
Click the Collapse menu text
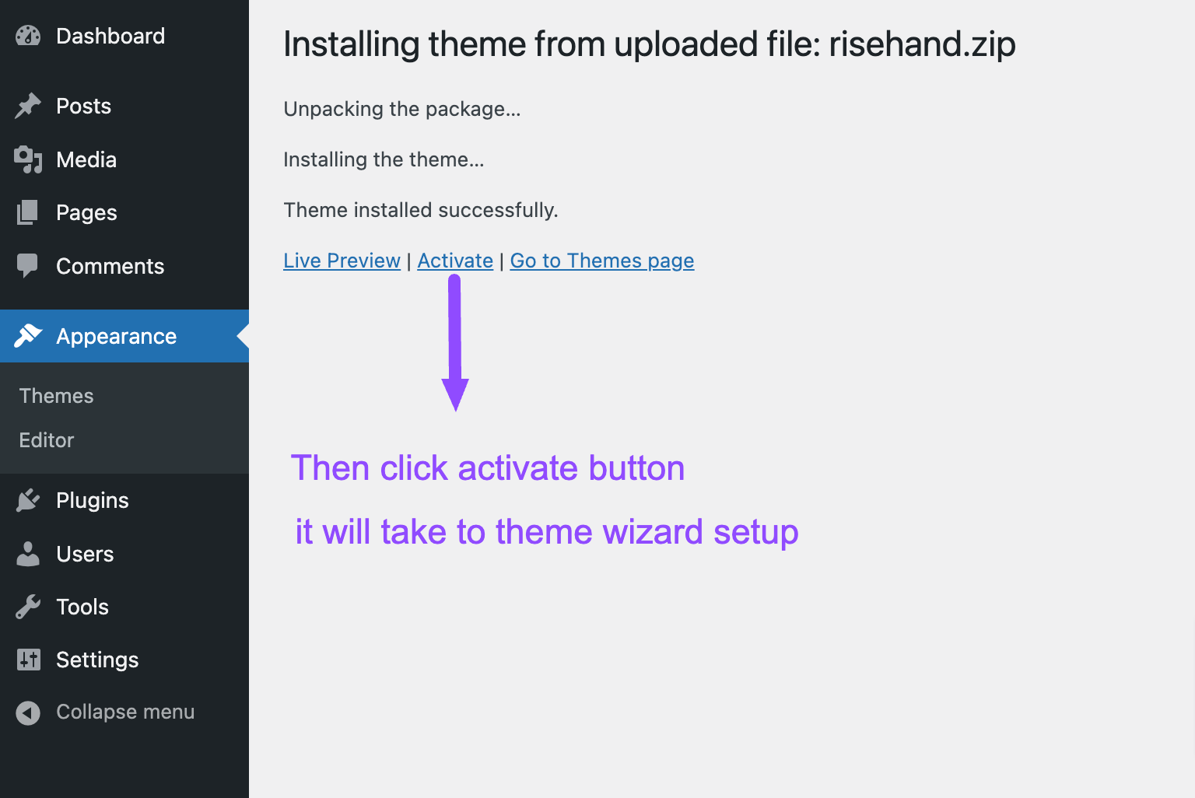click(125, 712)
